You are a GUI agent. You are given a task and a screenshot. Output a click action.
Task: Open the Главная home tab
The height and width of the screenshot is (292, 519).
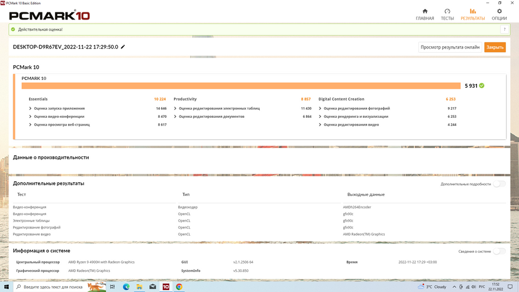[425, 15]
